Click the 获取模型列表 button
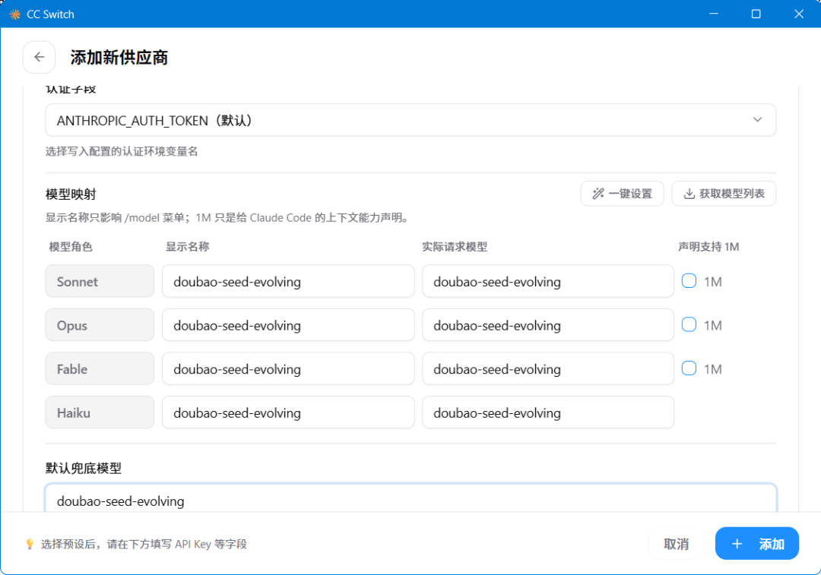 click(x=724, y=194)
